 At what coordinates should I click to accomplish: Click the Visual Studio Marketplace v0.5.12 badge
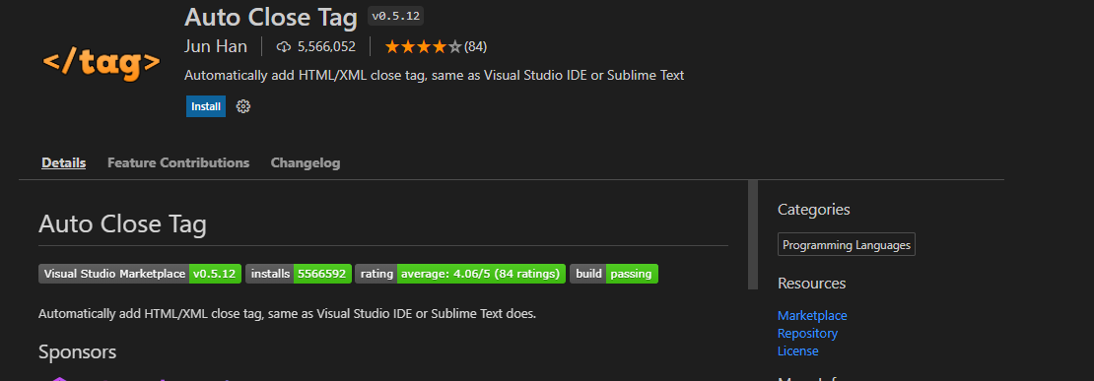[x=140, y=274]
